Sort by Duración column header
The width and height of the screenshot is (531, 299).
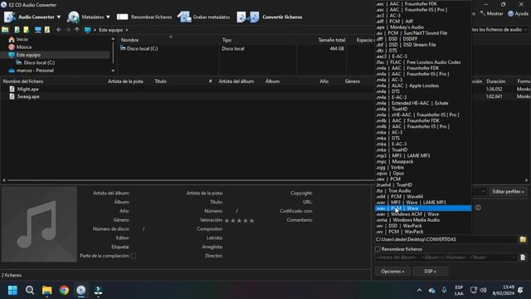pos(496,81)
